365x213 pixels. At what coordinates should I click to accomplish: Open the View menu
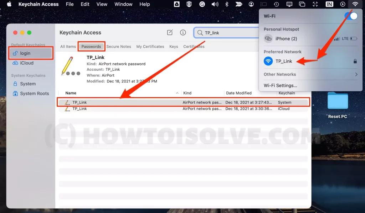point(102,4)
